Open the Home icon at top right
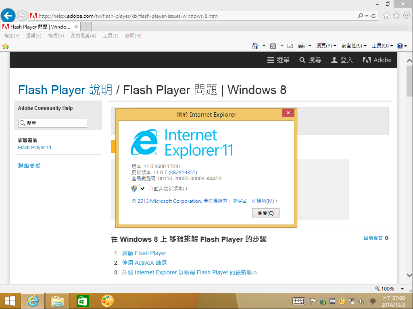Viewport: 413px width, 309px height. pos(387,16)
